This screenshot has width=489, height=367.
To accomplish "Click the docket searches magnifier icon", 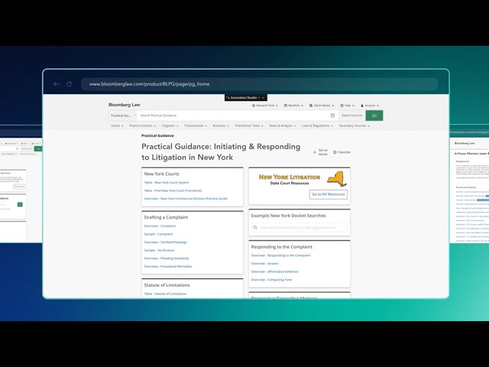I will 255,228.
